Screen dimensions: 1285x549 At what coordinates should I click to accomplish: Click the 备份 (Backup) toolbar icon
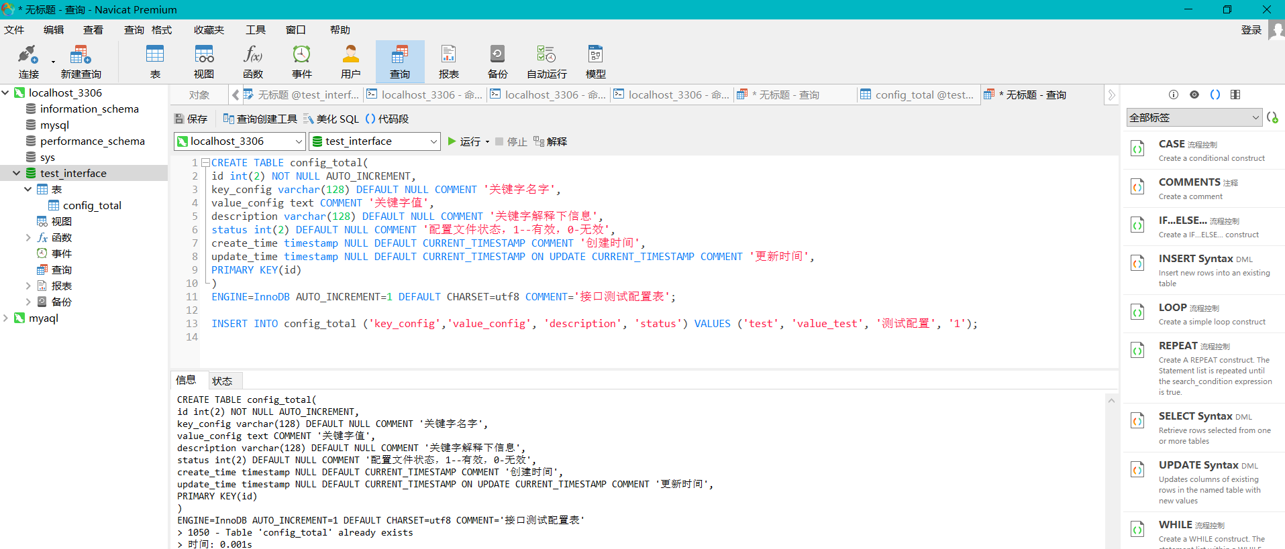click(498, 61)
